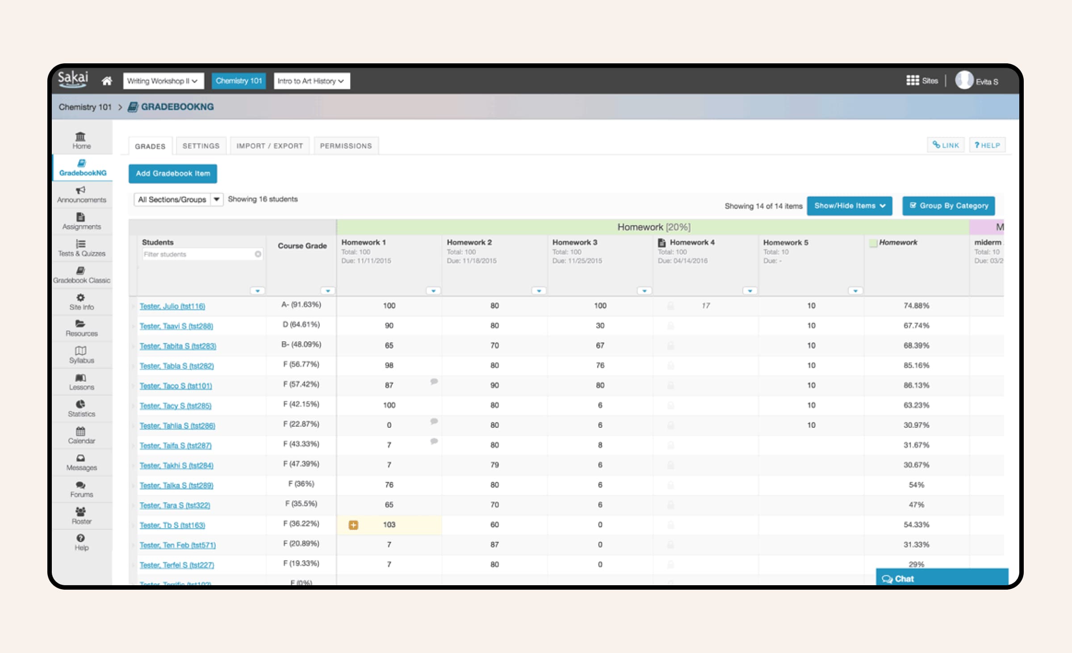Screen dimensions: 1072x653
Task: Open the Tests & Quizzes sidebar icon
Action: click(x=80, y=244)
